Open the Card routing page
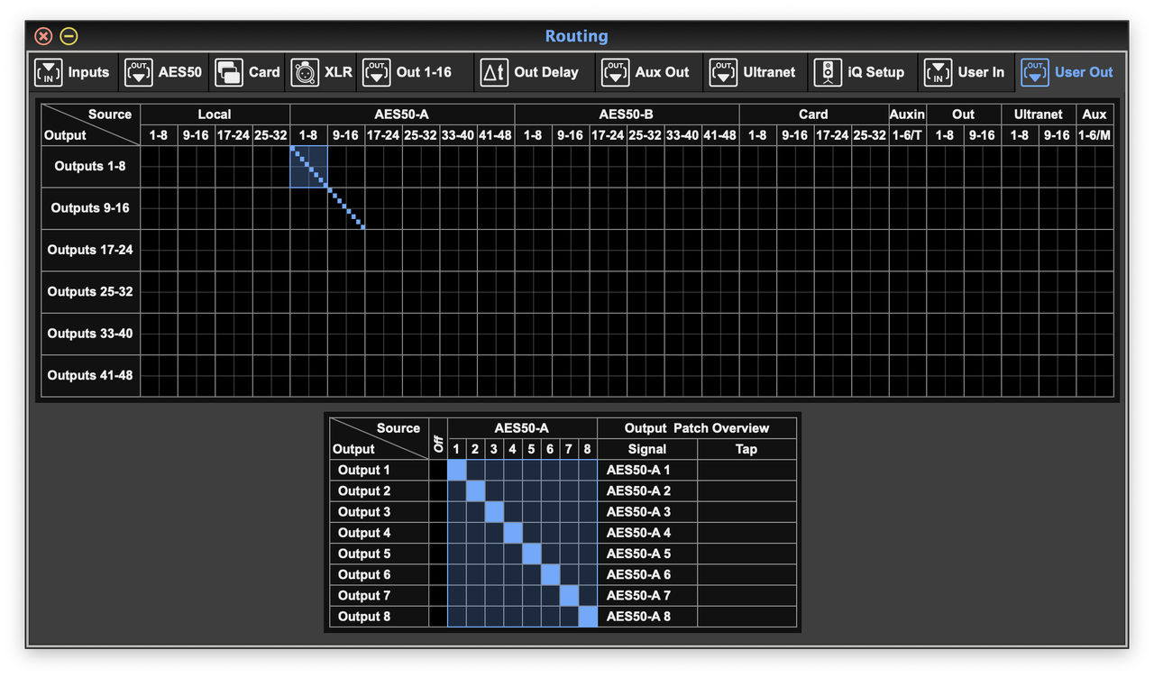1154x678 pixels. [247, 72]
